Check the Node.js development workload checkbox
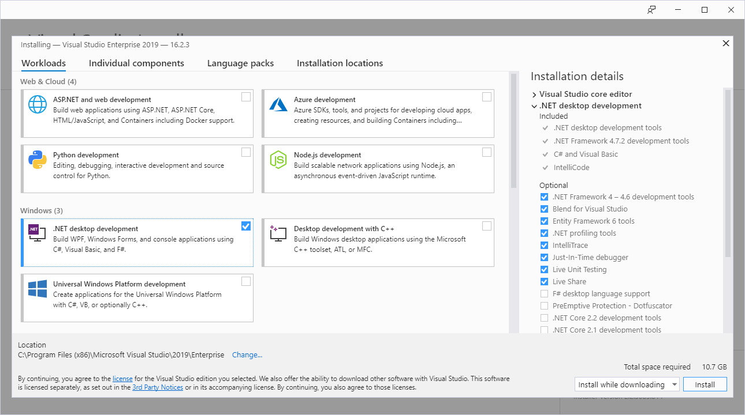The height and width of the screenshot is (415, 745). point(487,152)
